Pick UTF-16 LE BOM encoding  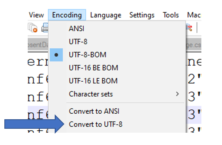point(93,81)
